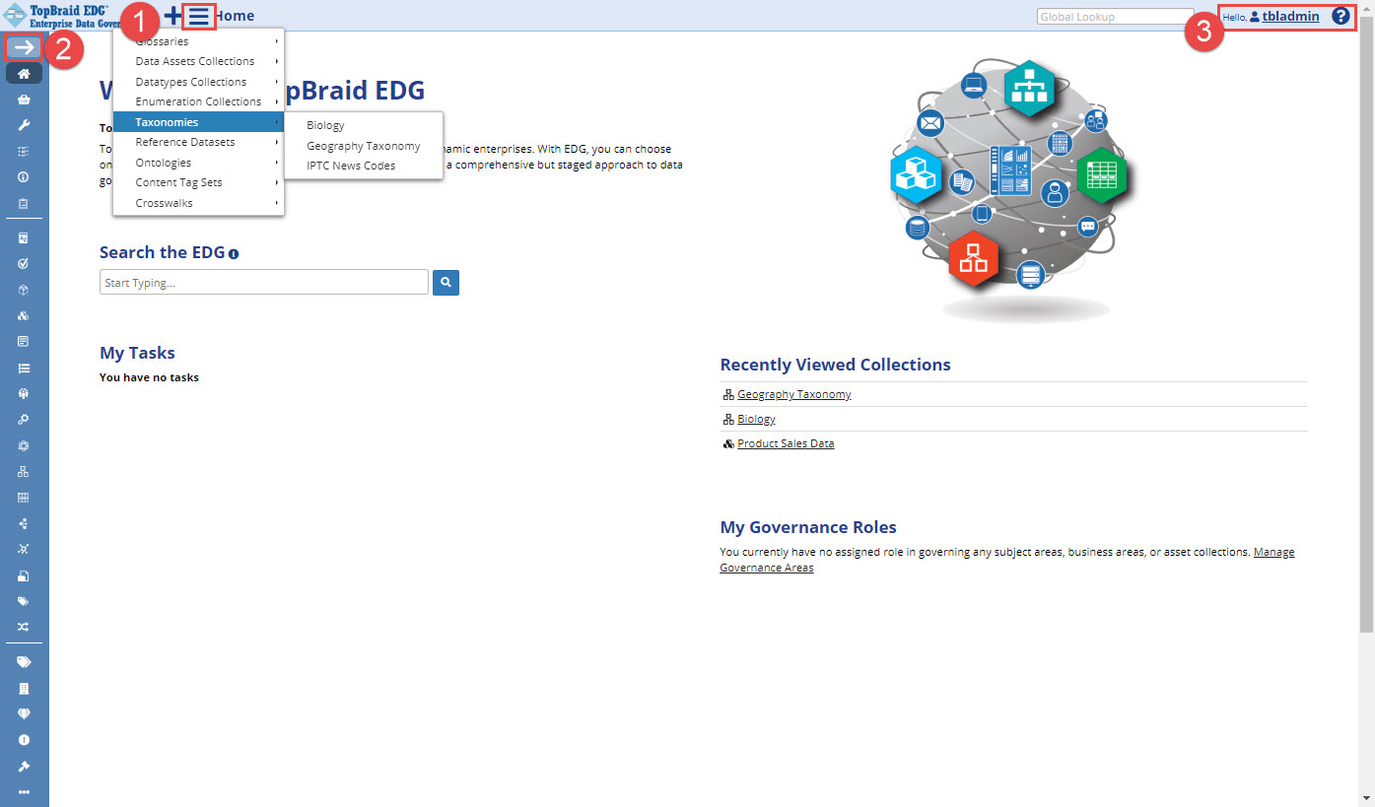The image size is (1375, 807).
Task: Click the Start Typing search field
Action: pos(264,283)
